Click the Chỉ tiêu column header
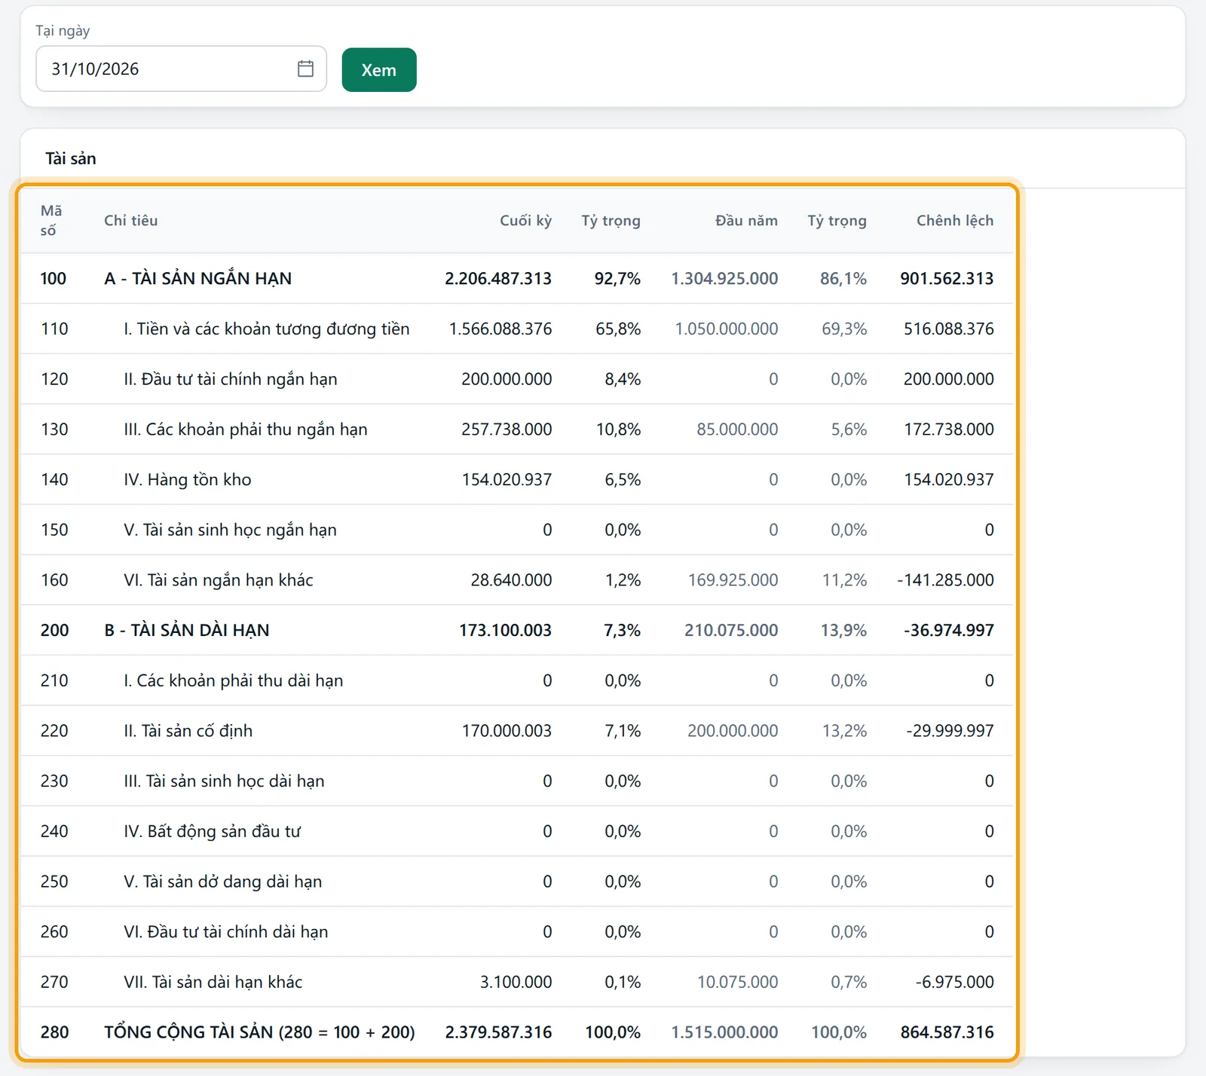This screenshot has width=1206, height=1076. [131, 220]
